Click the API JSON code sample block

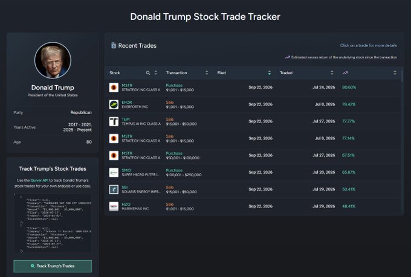[x=53, y=223]
